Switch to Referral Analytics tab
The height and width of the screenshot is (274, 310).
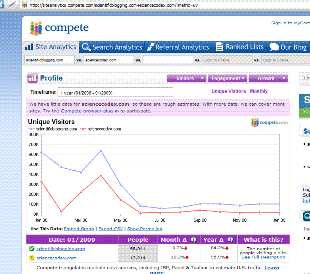click(179, 47)
